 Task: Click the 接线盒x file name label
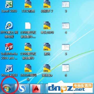(47, 75)
